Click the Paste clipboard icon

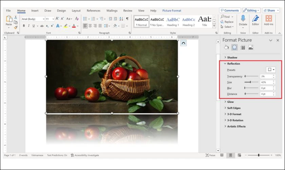(x=9, y=19)
